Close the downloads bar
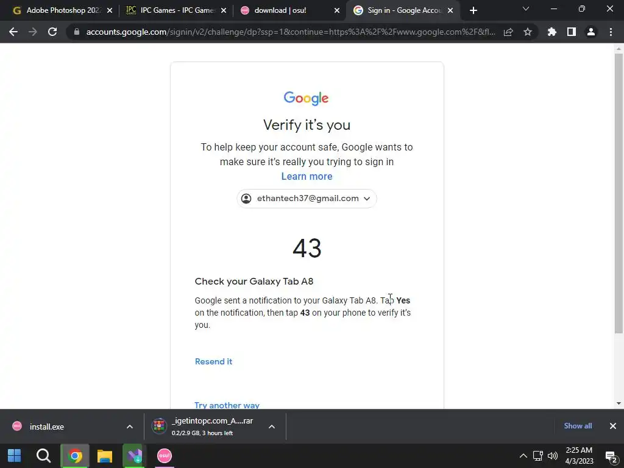Image resolution: width=624 pixels, height=468 pixels. click(613, 426)
